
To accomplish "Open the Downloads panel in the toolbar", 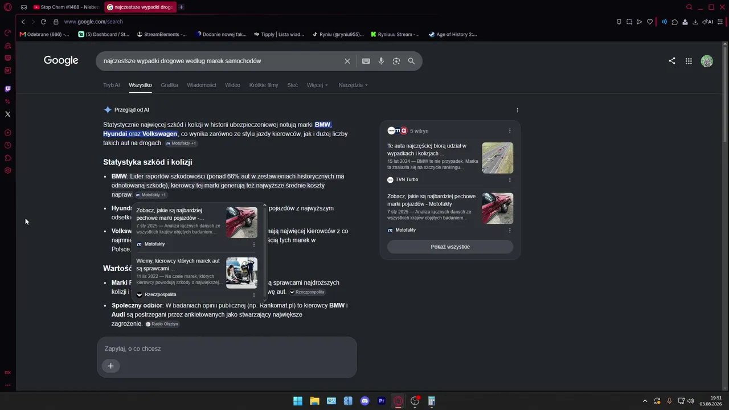I will pyautogui.click(x=696, y=22).
